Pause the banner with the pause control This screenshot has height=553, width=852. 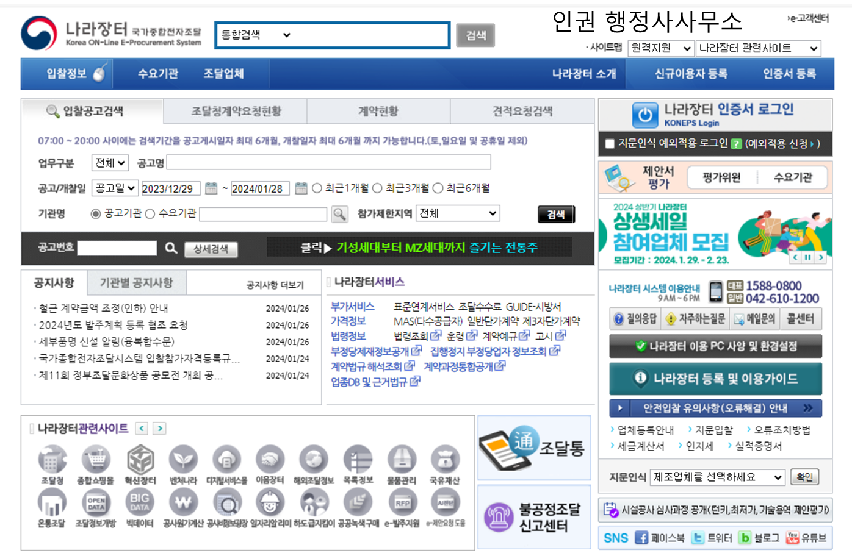807,257
